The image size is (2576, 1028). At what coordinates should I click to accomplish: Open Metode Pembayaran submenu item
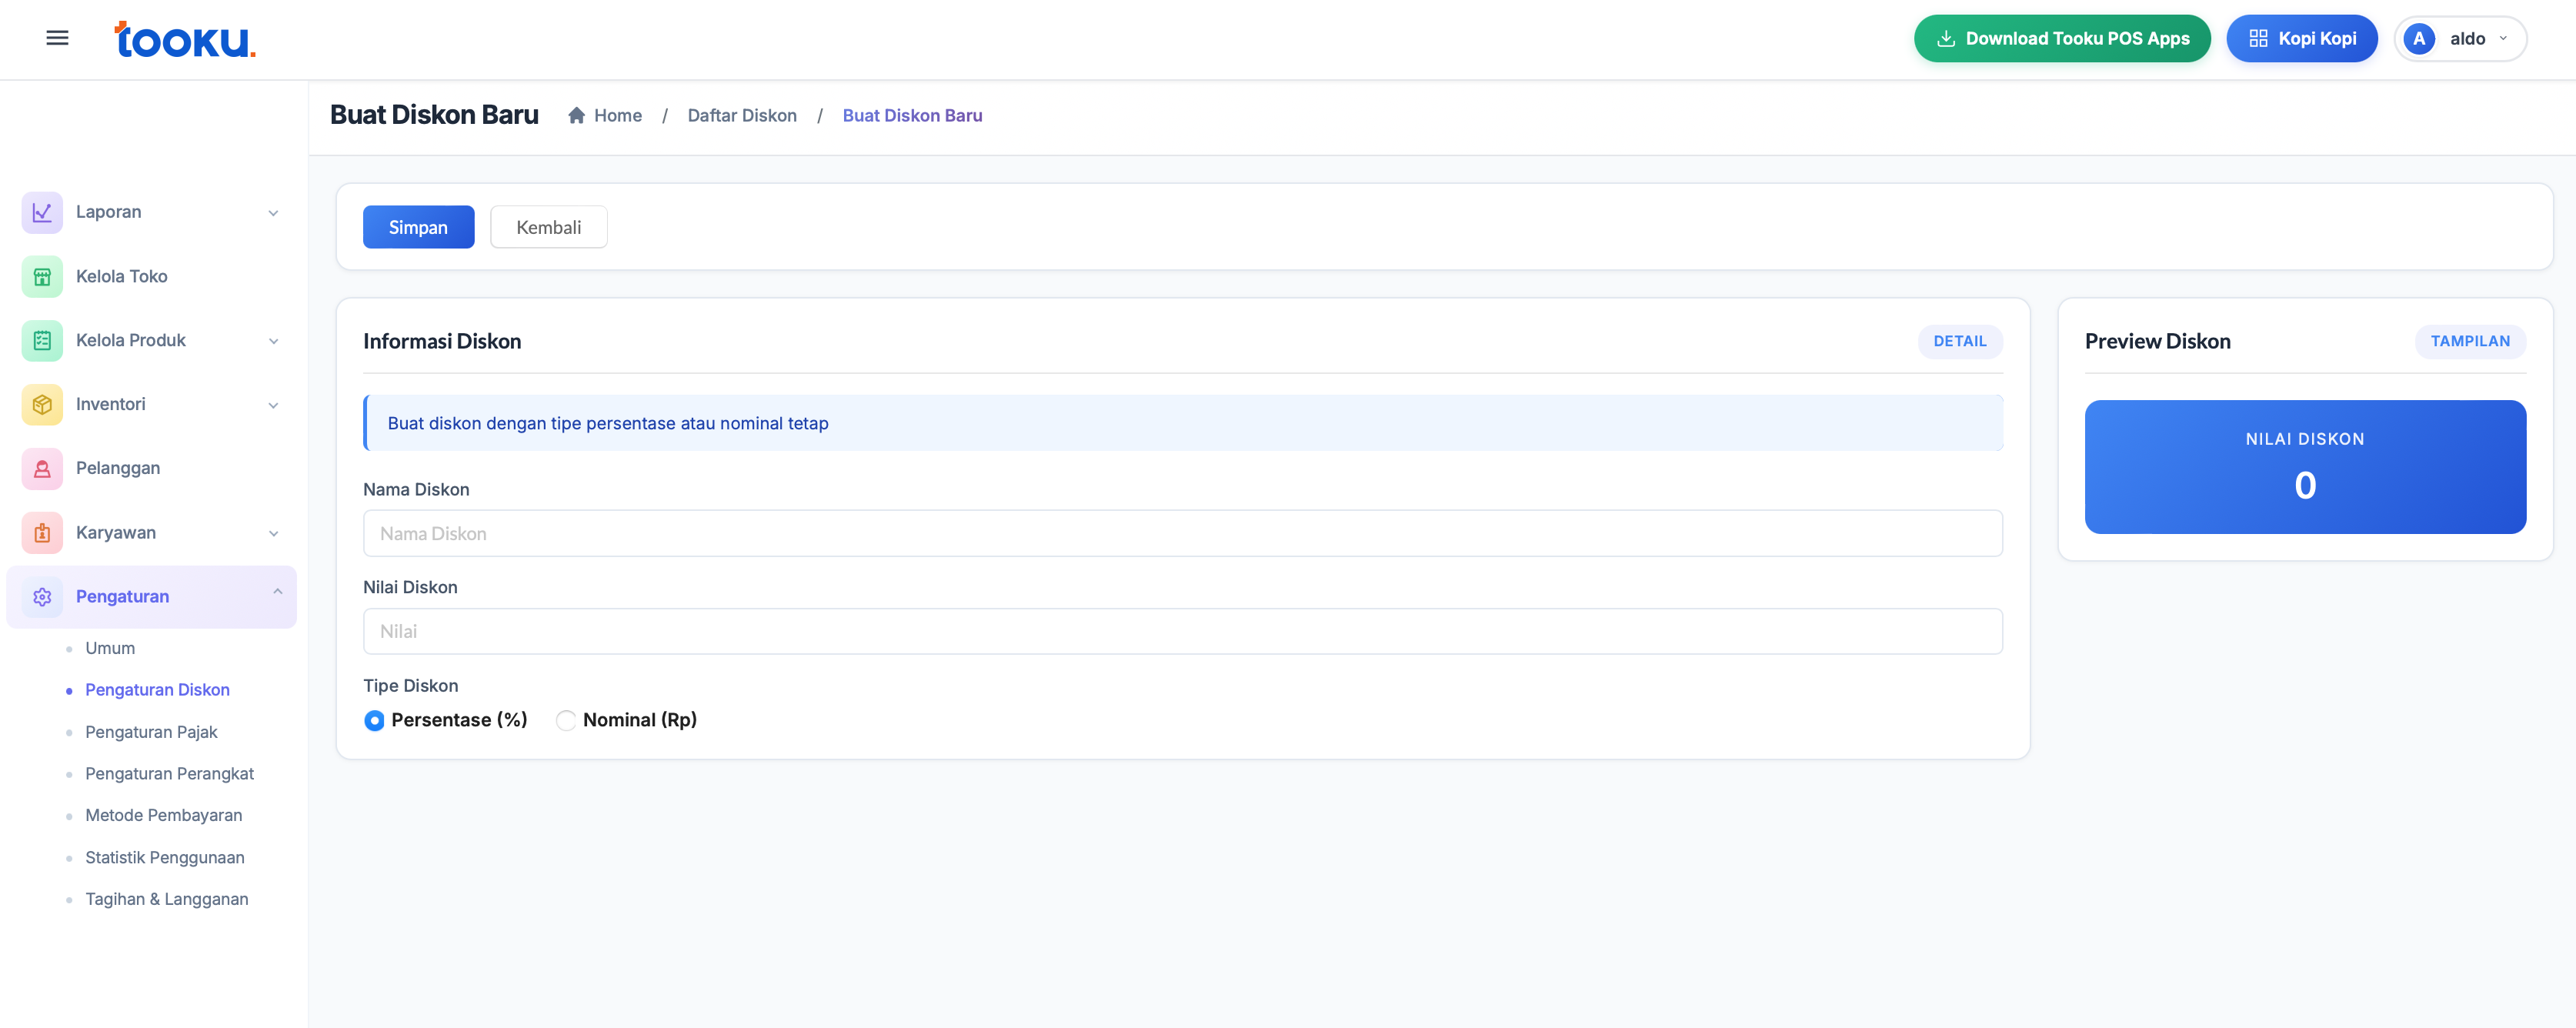coord(163,815)
